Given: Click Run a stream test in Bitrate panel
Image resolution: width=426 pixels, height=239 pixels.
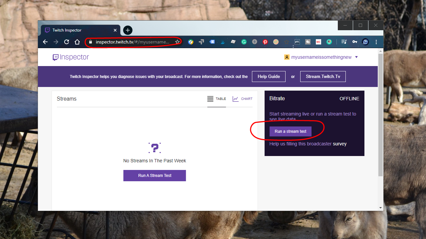Looking at the screenshot, I should pos(291,131).
